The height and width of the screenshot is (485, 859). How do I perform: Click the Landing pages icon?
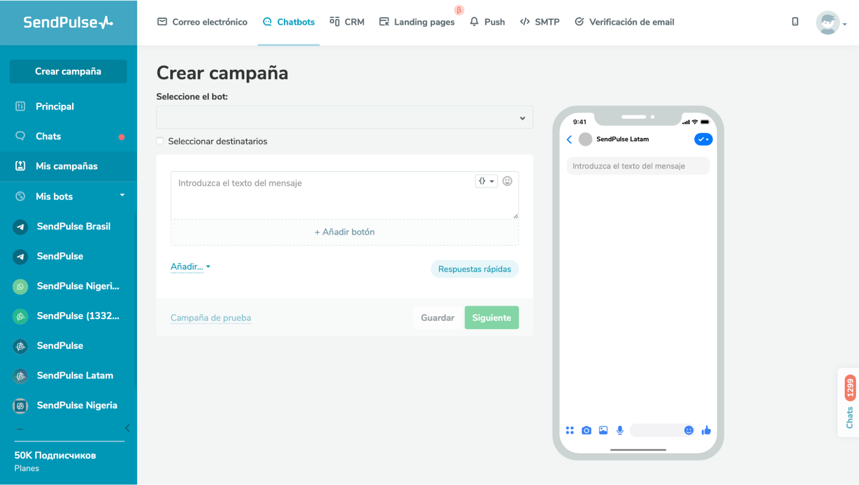tap(384, 22)
